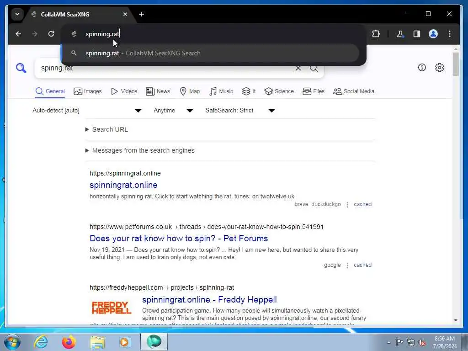468x351 pixels.
Task: Click the Freddy Heppell thumbnail image
Action: (x=112, y=308)
